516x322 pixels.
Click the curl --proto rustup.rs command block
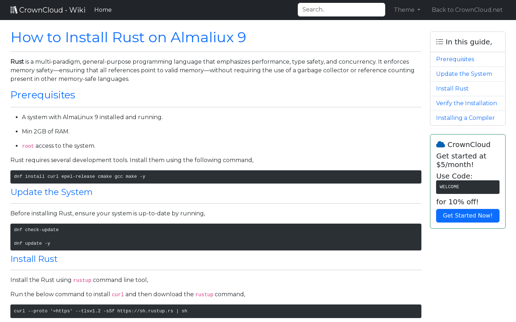click(x=216, y=311)
